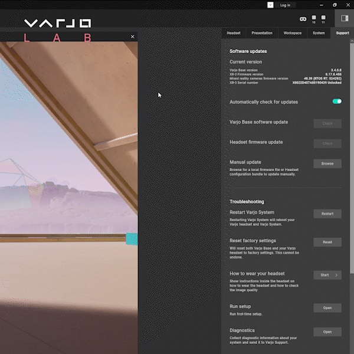This screenshot has height=354, width=354.
Task: Toggle the side panel icon
Action: 345,19
